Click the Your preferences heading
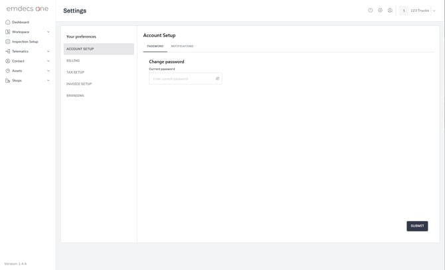The image size is (445, 270). [x=81, y=36]
